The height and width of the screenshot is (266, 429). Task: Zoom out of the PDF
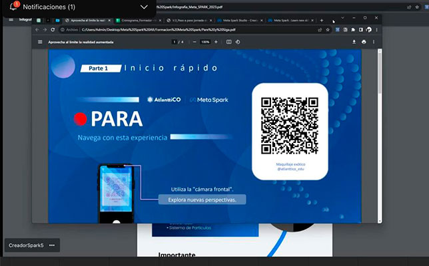tap(195, 41)
